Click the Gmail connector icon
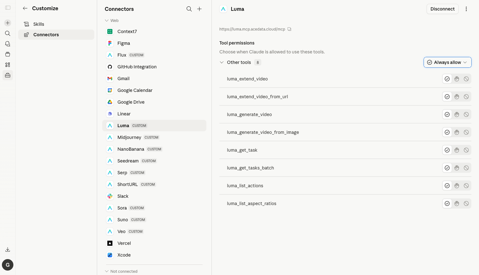Image resolution: width=479 pixels, height=275 pixels. coord(110,79)
